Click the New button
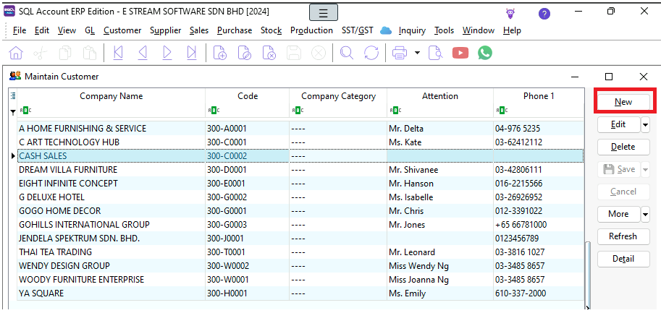The image size is (661, 326). coord(623,102)
